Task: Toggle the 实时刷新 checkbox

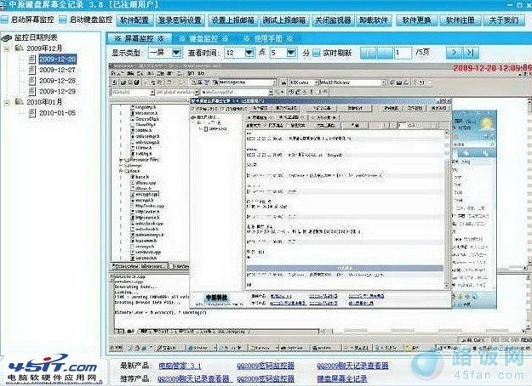Action: point(316,53)
